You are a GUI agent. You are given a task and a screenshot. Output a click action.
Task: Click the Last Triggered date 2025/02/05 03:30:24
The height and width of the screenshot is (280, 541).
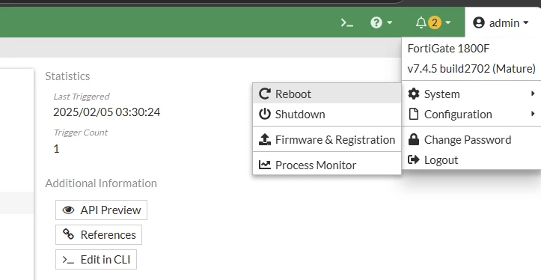106,112
